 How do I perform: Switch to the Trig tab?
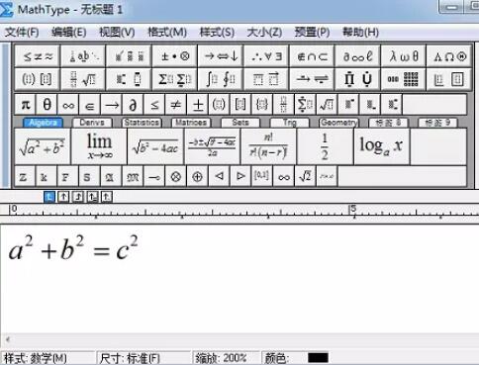pos(290,123)
